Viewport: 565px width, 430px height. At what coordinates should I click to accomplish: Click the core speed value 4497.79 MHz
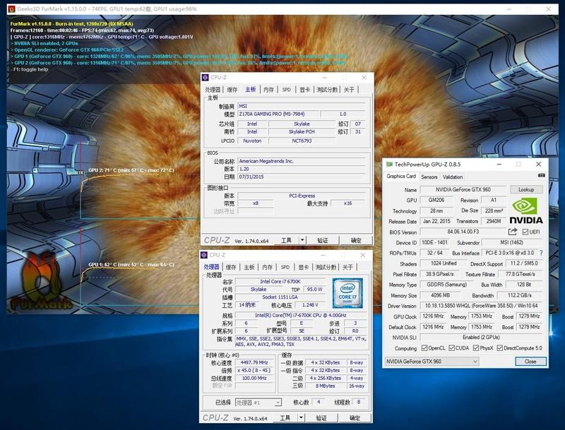254,363
